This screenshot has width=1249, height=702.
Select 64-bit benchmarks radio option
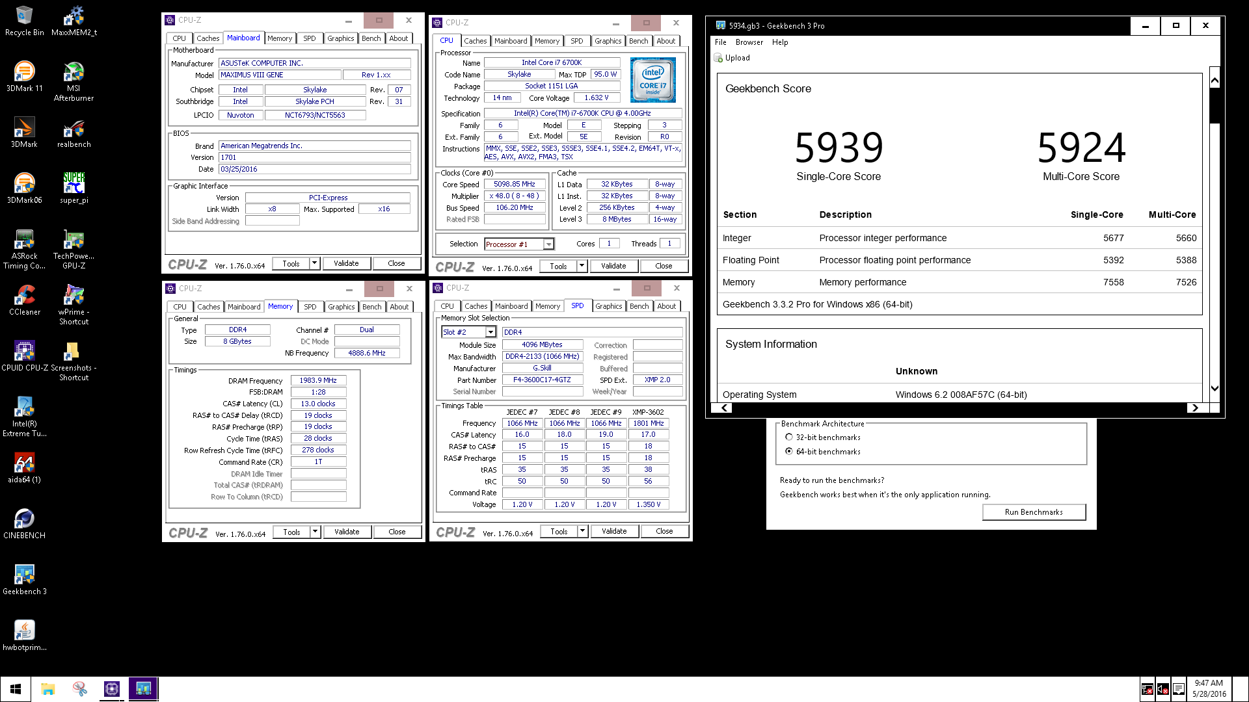[789, 452]
